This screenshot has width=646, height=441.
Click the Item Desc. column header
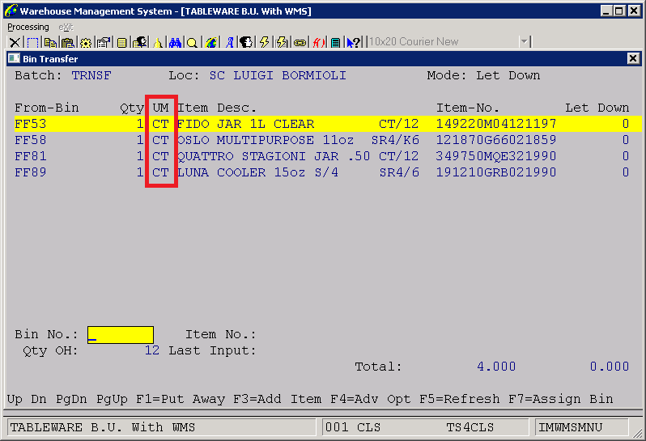(217, 108)
